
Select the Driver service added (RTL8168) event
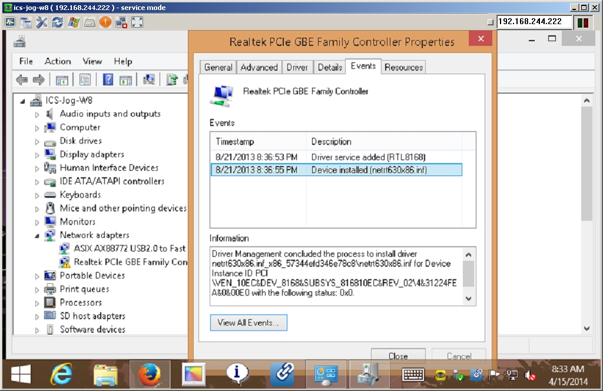coord(336,157)
